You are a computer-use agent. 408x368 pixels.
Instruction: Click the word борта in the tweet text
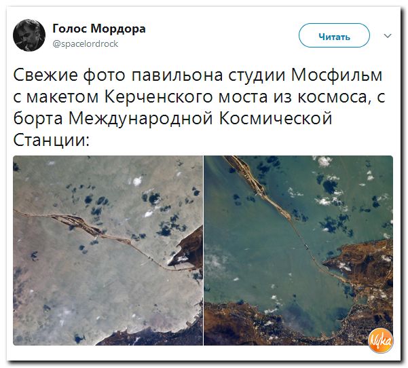tap(38, 119)
